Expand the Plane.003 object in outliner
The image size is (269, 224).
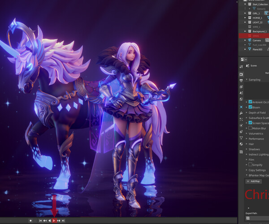(x=245, y=49)
